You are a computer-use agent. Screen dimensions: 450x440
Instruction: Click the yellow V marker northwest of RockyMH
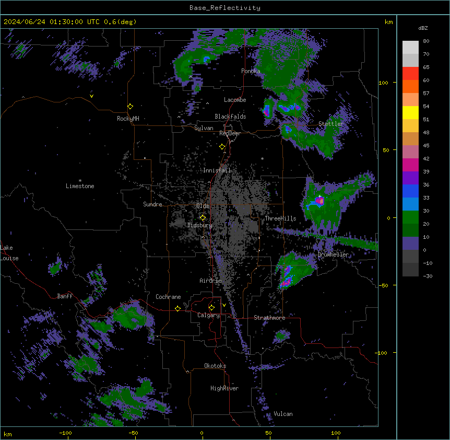point(91,96)
